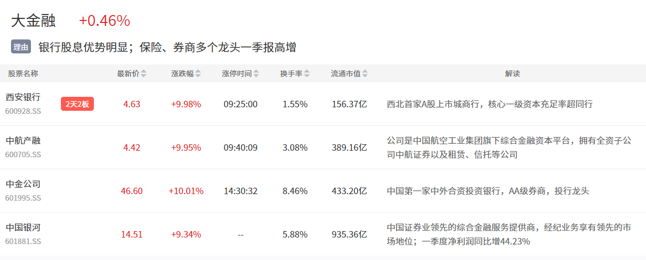Click the 涨跌幅 sort arrow icon
Viewport: 646px width, 260px height.
click(198, 74)
